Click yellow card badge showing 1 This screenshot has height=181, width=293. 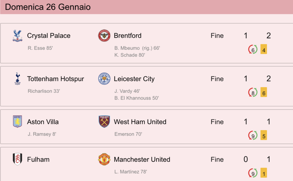tap(264, 173)
